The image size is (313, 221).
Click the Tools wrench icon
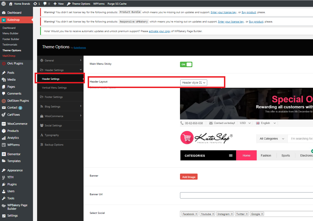pyautogui.click(x=4, y=198)
